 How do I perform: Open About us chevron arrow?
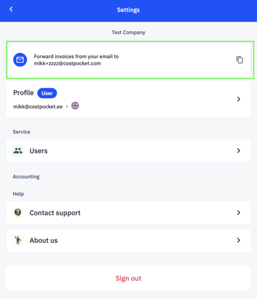239,240
